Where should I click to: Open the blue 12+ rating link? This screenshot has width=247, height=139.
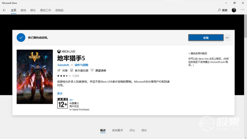coord(71,100)
